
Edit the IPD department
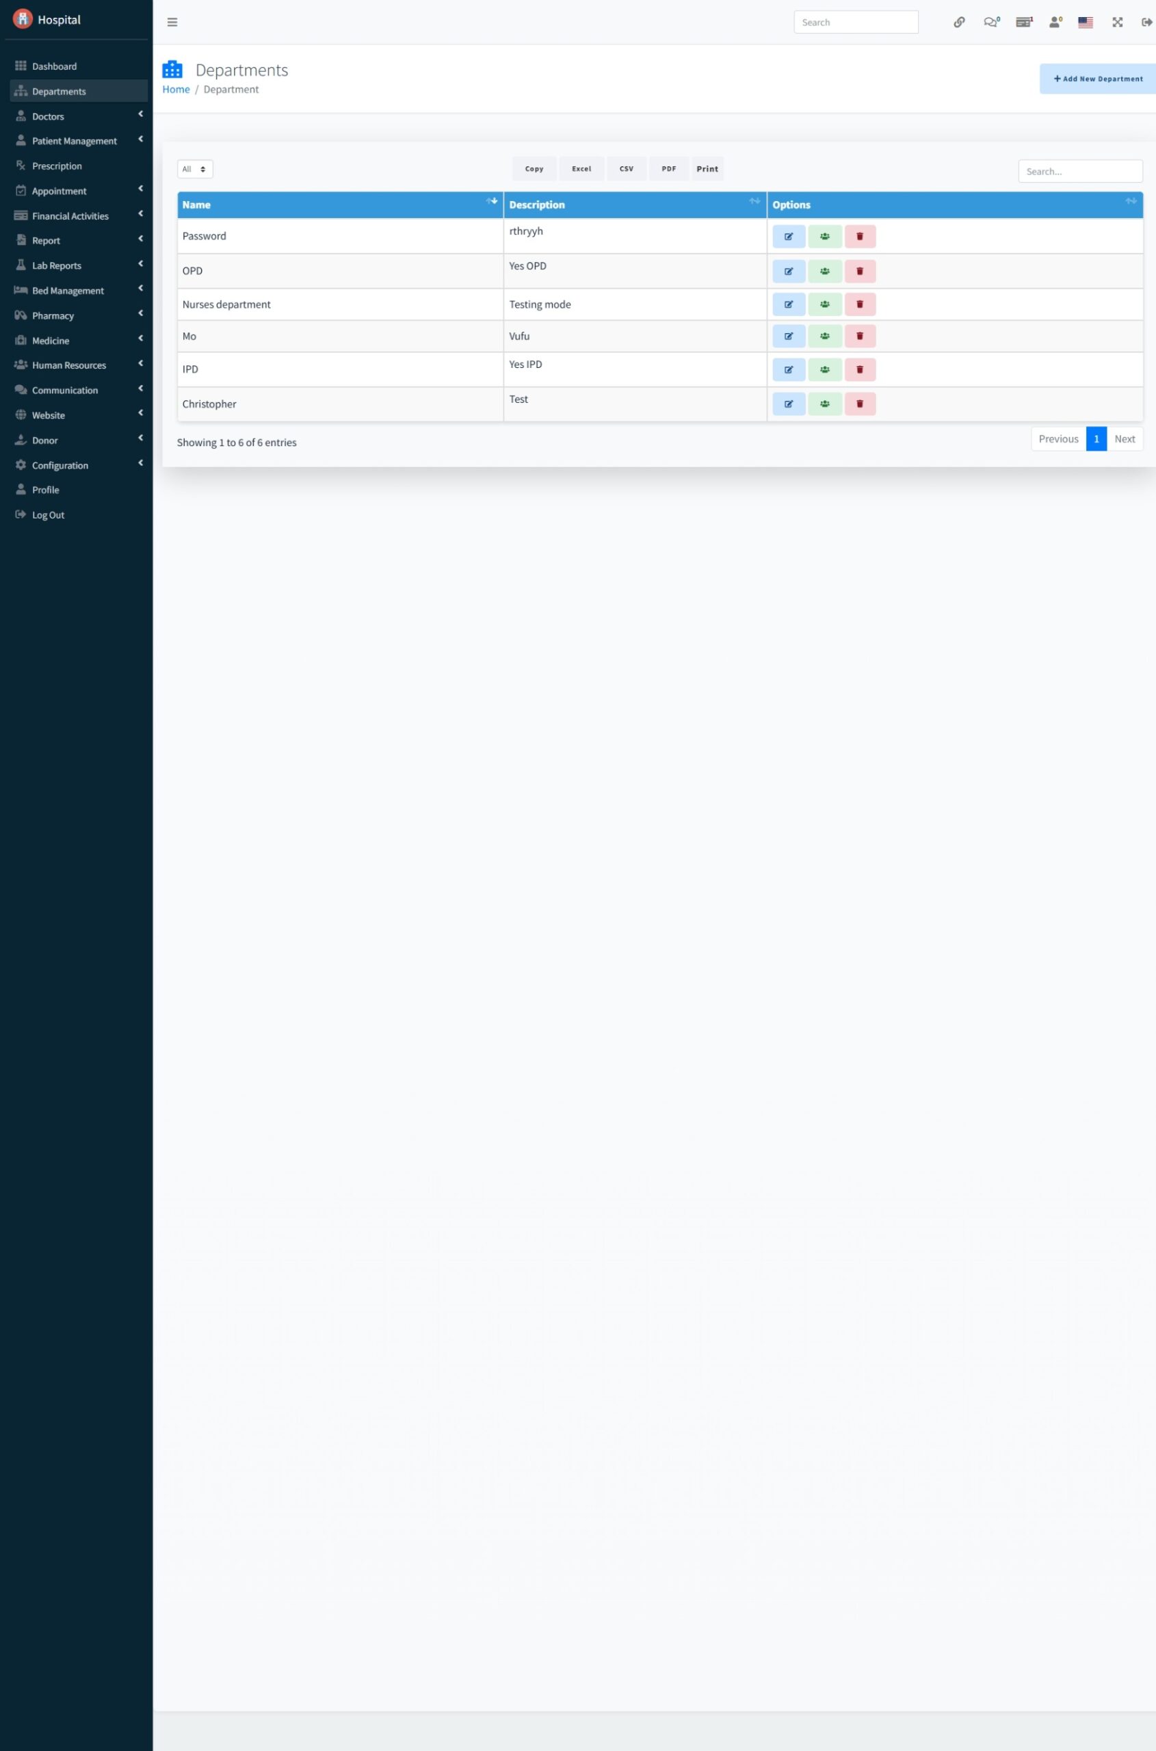pos(789,369)
